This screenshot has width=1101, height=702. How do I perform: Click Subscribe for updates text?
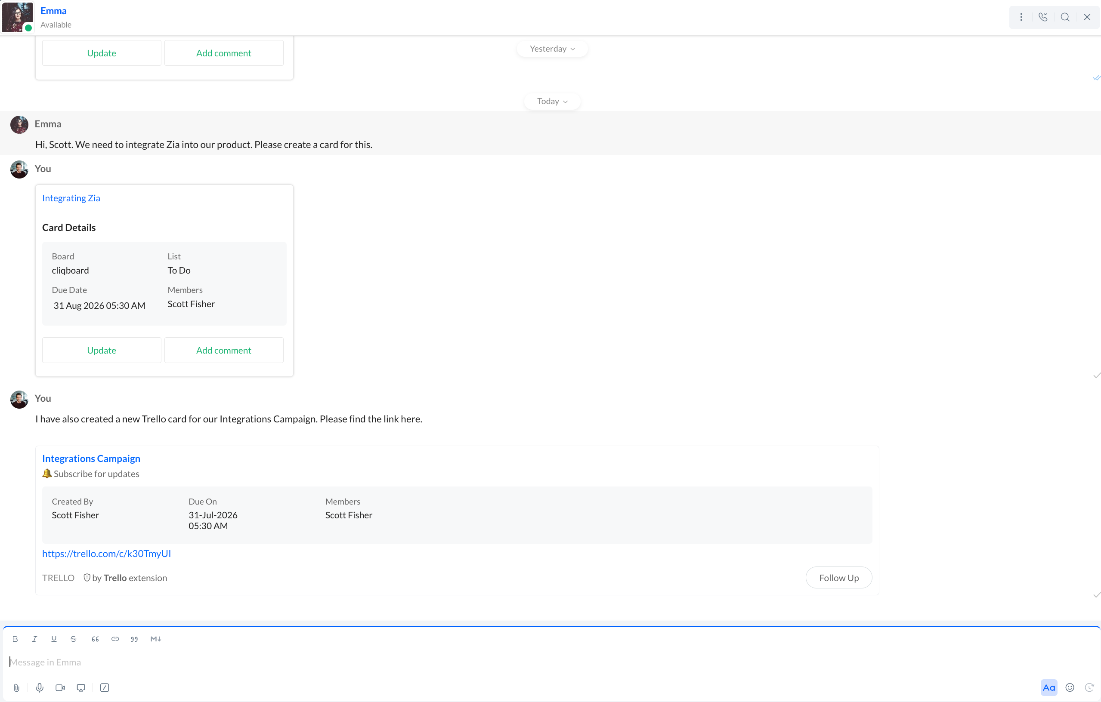pos(96,474)
